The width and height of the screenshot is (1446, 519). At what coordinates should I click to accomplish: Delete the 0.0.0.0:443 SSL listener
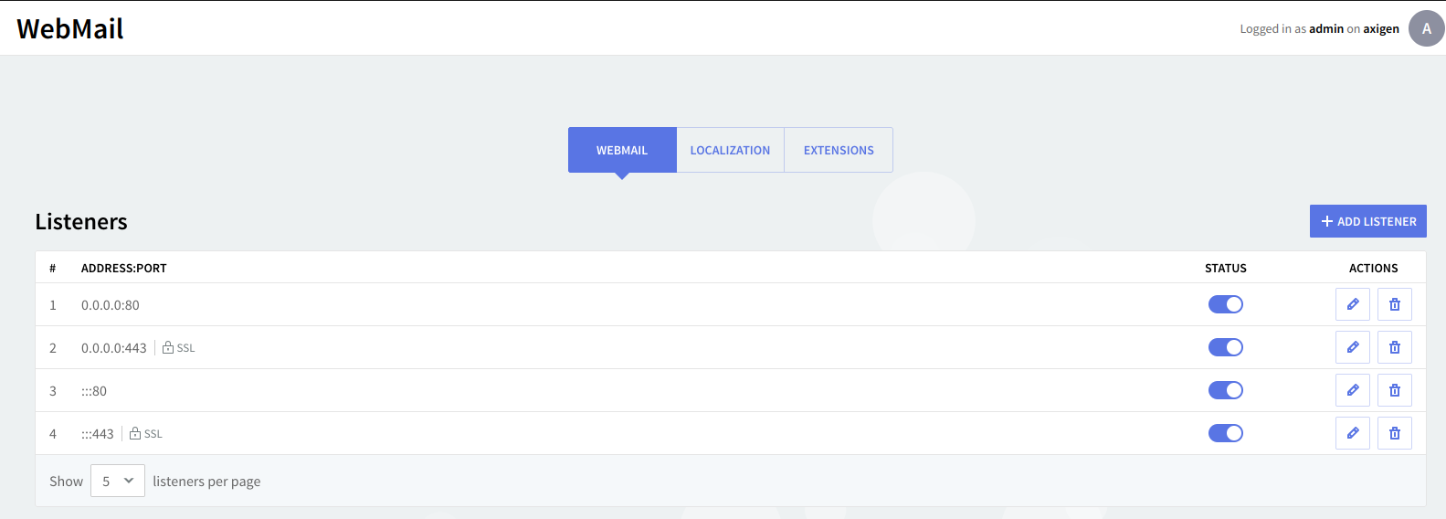tap(1394, 347)
